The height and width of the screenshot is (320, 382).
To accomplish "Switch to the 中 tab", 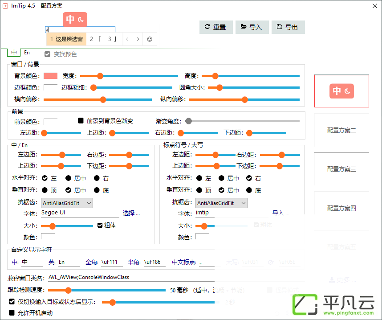I will (x=14, y=53).
